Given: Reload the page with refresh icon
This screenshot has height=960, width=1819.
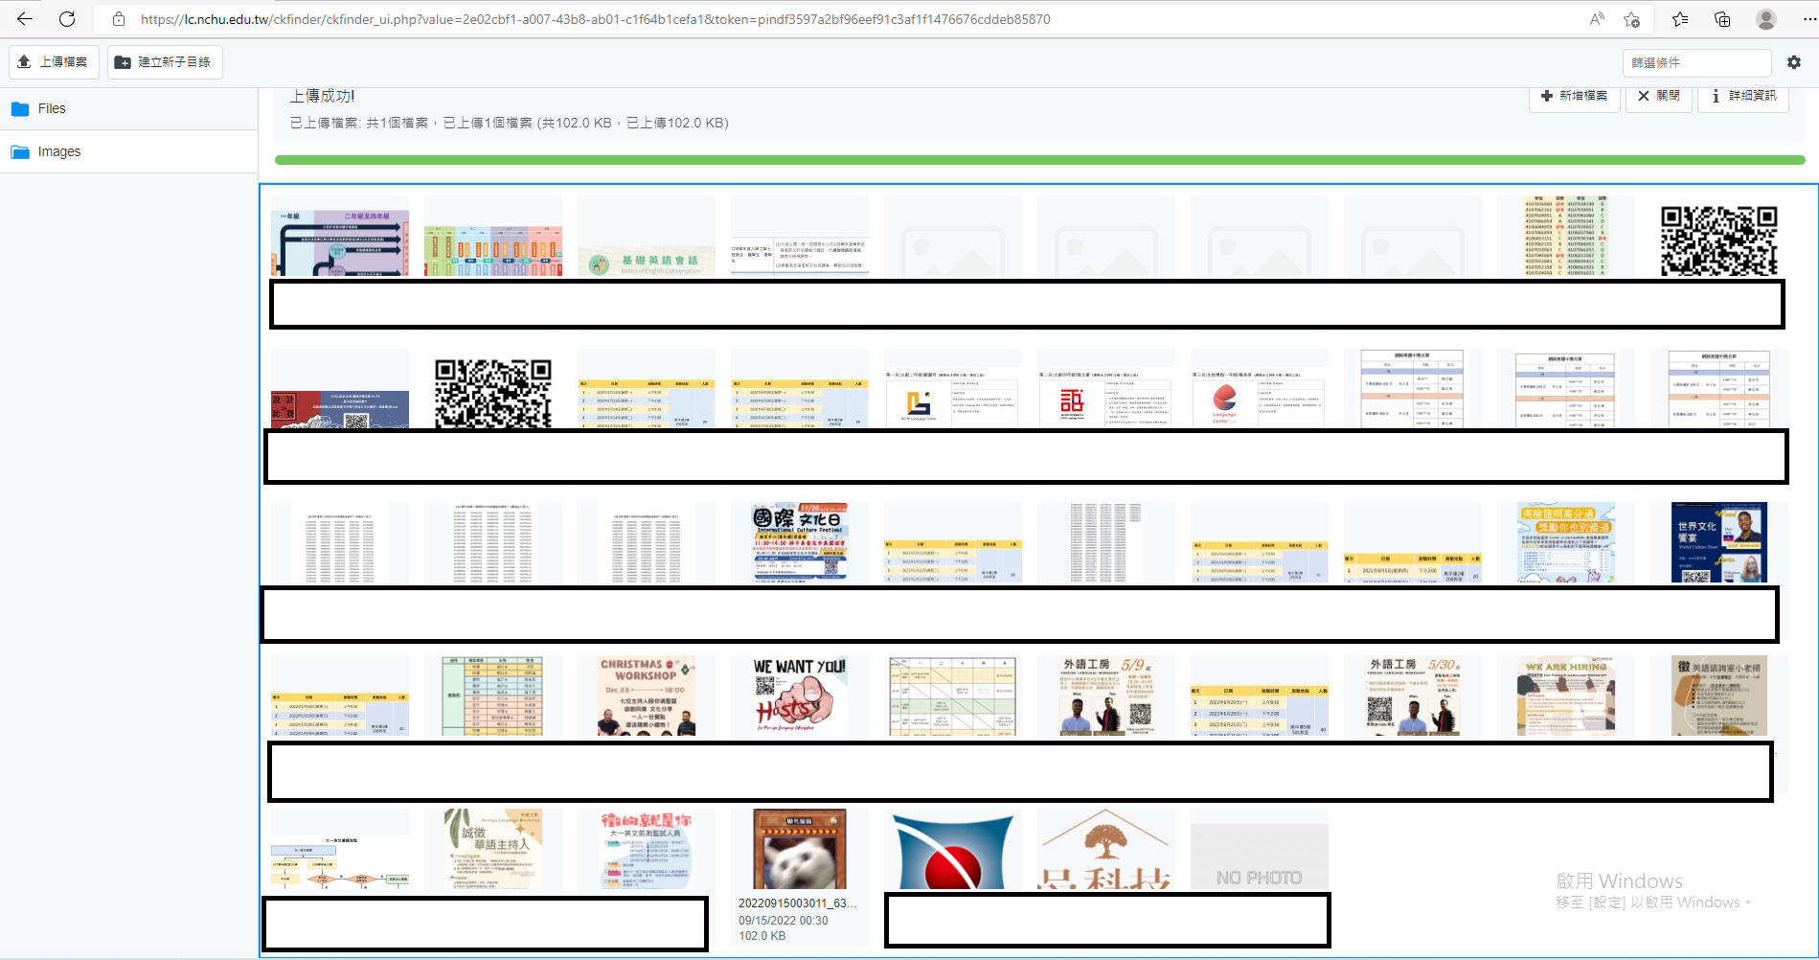Looking at the screenshot, I should pyautogui.click(x=67, y=19).
